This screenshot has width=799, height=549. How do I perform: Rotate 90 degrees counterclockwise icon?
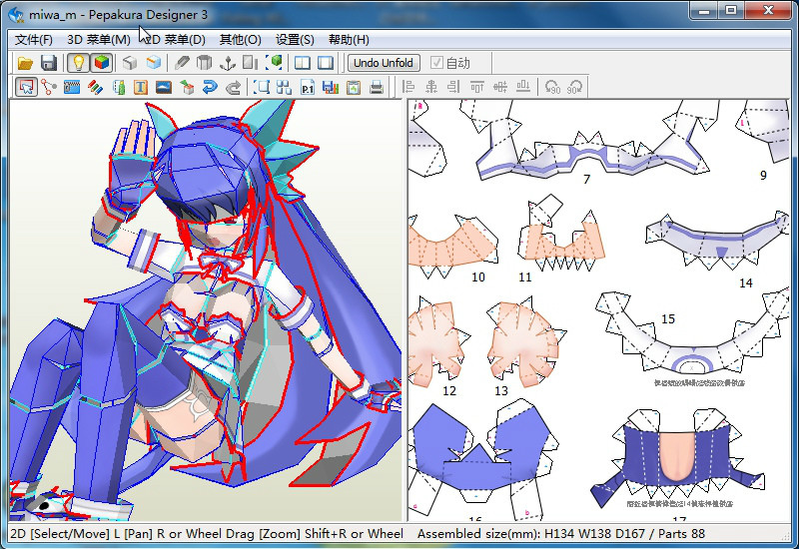coord(552,88)
